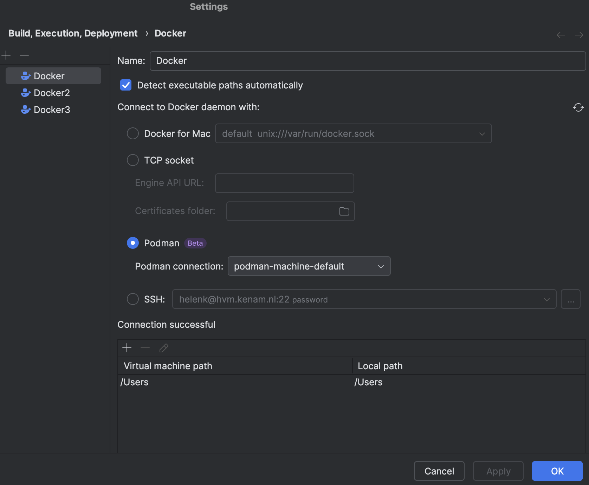
Task: Cancel the settings dialog
Action: [439, 471]
